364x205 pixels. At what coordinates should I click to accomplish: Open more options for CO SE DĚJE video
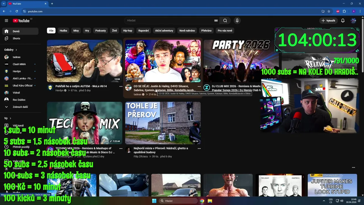pos(199,86)
